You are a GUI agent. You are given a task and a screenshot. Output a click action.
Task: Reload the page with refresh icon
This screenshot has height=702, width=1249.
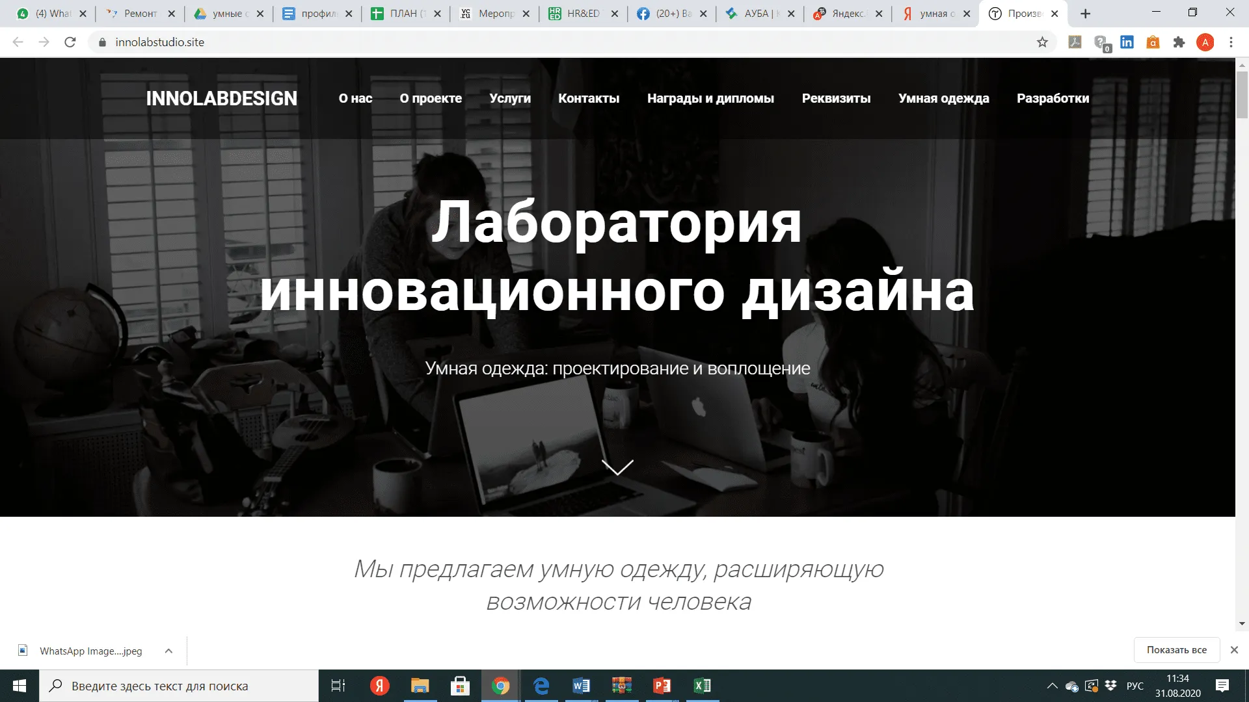click(70, 42)
